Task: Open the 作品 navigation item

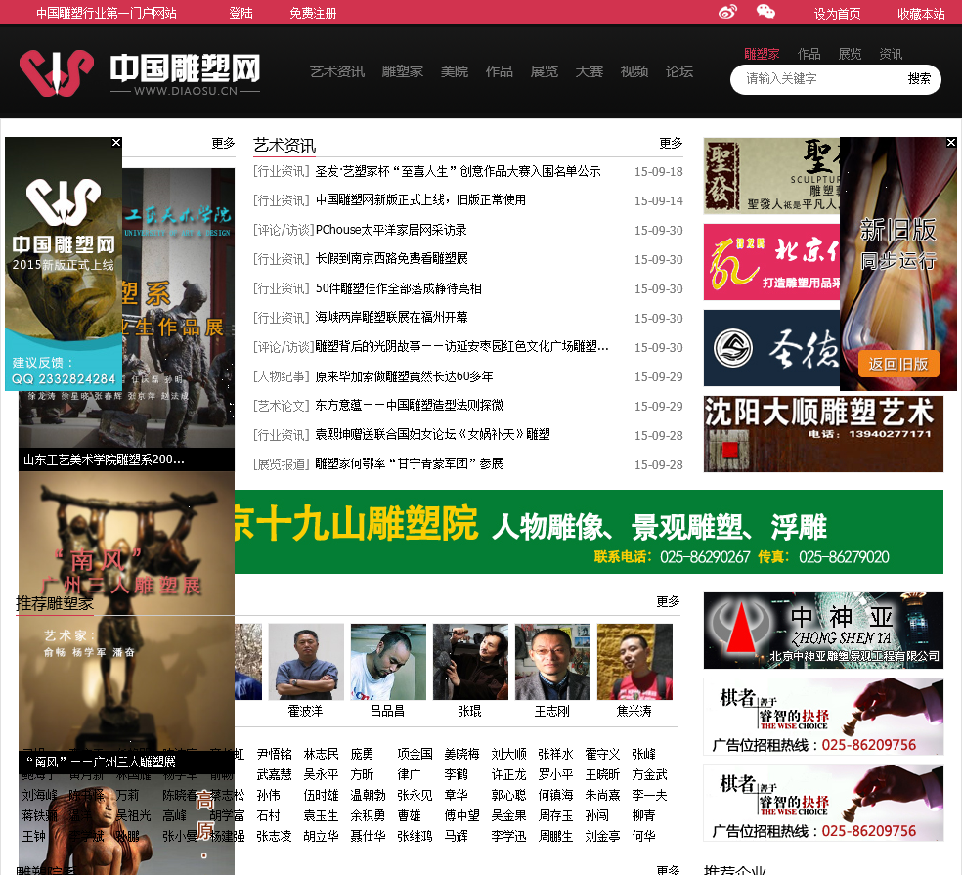Action: click(x=499, y=71)
